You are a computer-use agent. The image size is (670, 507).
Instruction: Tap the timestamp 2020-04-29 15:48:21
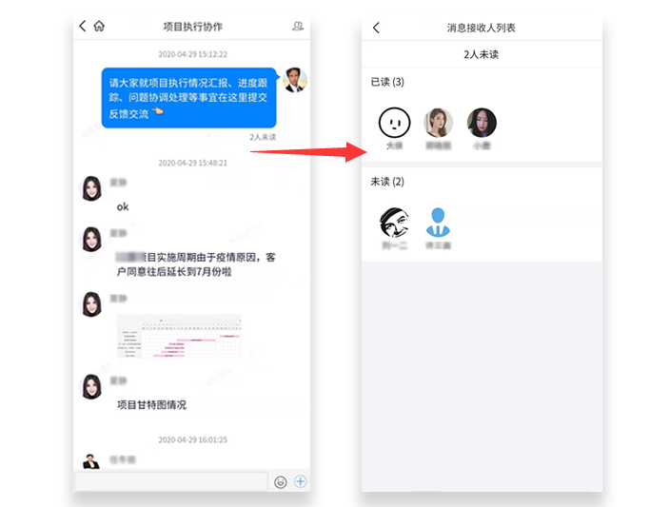(x=192, y=163)
